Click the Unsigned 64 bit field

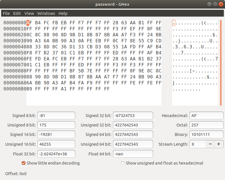[133, 144]
